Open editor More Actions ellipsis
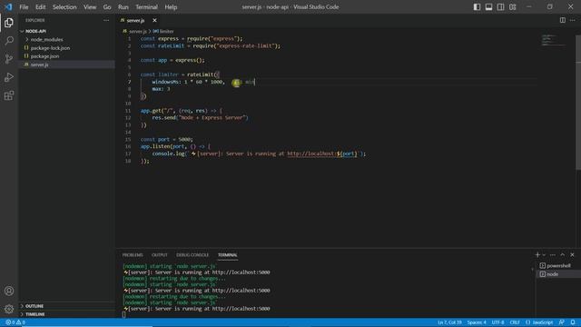 pyautogui.click(x=573, y=20)
